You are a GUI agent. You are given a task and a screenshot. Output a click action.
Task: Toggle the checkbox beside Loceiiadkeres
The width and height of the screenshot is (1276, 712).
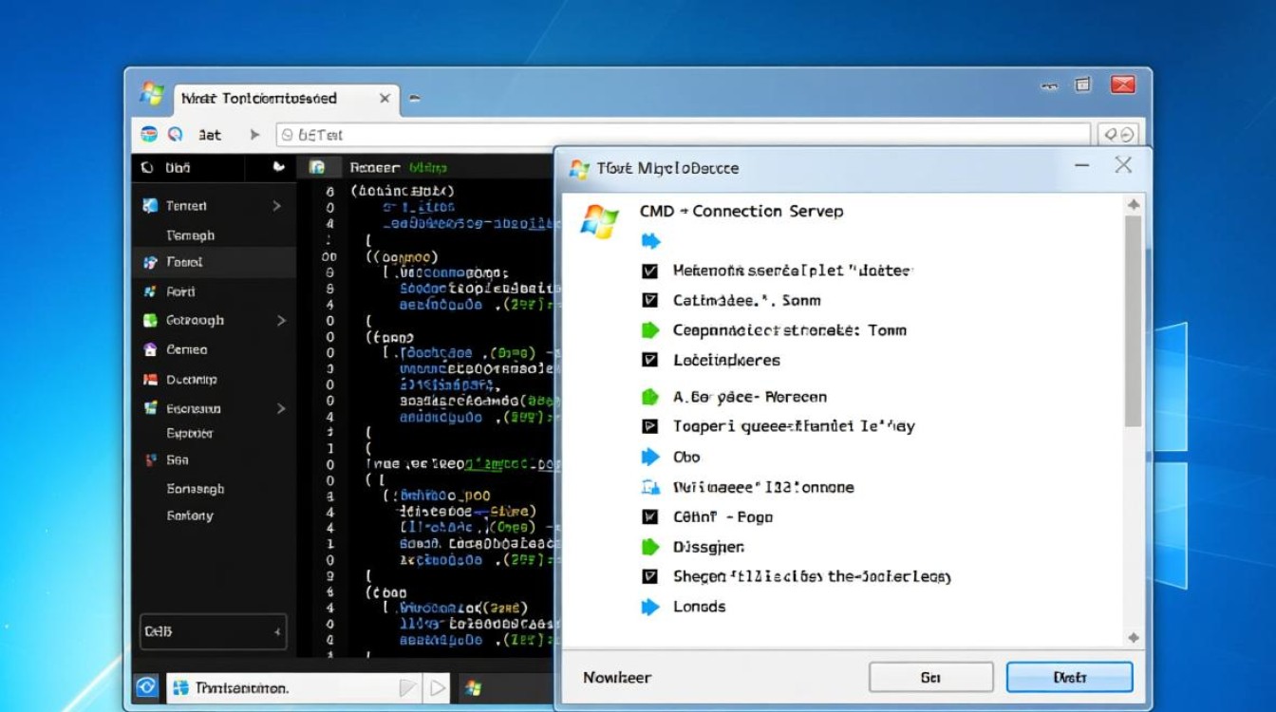pos(650,360)
